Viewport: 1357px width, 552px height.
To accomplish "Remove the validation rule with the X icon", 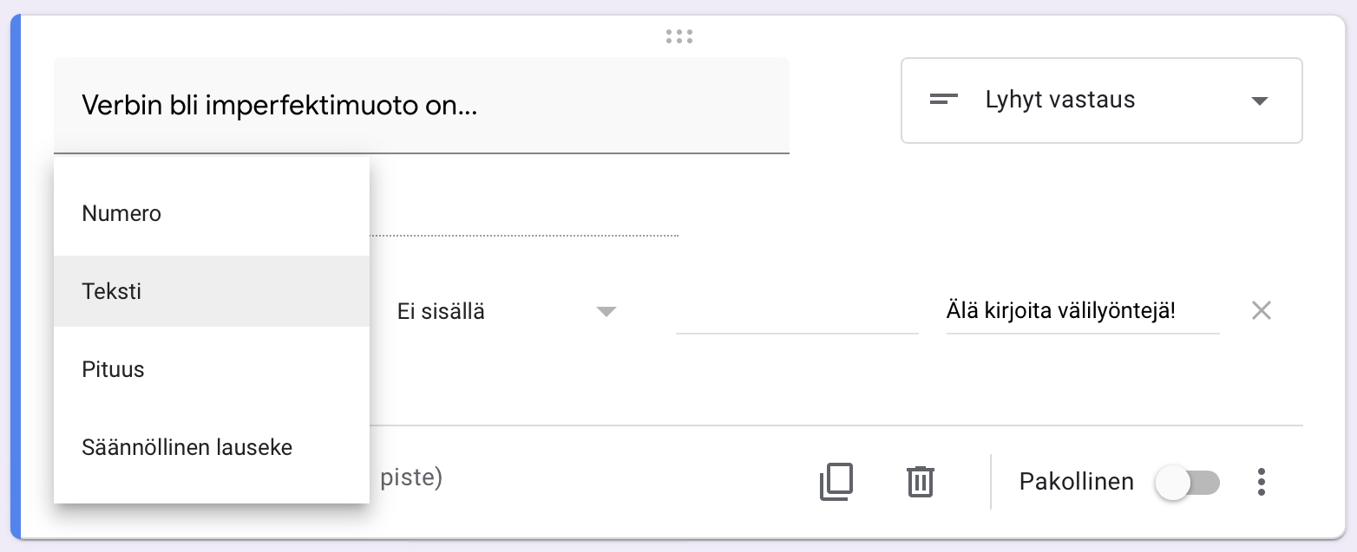I will 1261,311.
